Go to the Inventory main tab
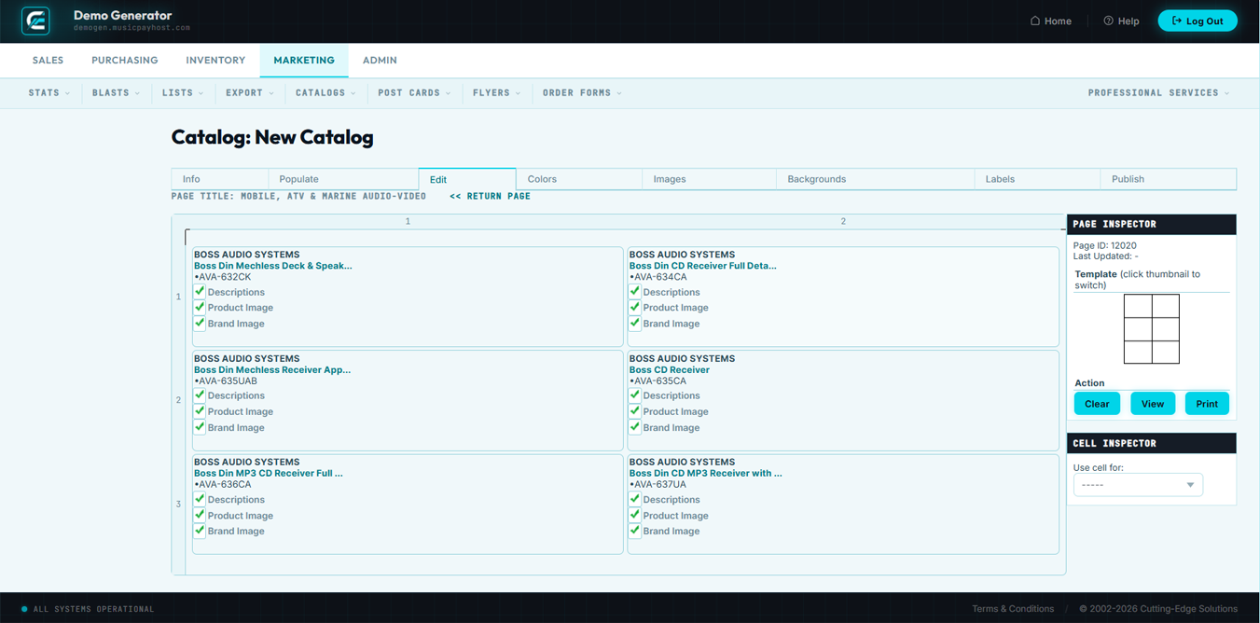This screenshot has height=623, width=1260. tap(215, 61)
